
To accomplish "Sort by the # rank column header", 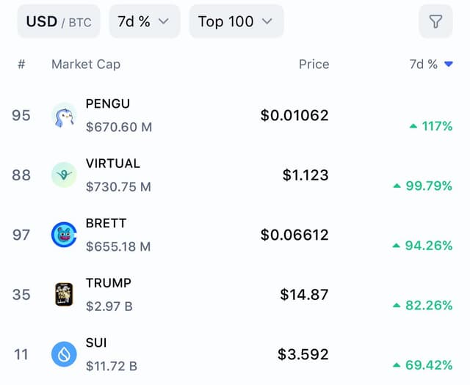I will (21, 64).
